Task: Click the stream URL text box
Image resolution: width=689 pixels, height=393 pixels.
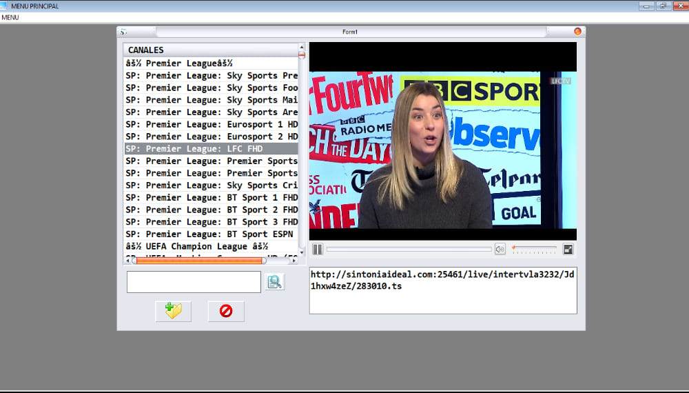Action: click(443, 290)
